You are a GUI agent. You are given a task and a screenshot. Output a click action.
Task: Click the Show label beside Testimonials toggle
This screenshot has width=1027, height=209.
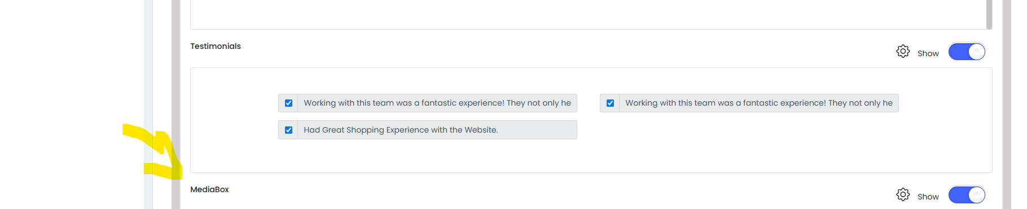(x=928, y=53)
